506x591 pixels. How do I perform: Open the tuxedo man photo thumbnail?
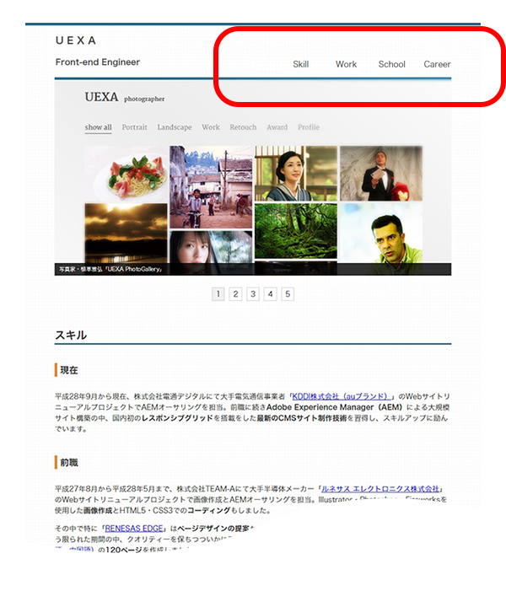[381, 174]
